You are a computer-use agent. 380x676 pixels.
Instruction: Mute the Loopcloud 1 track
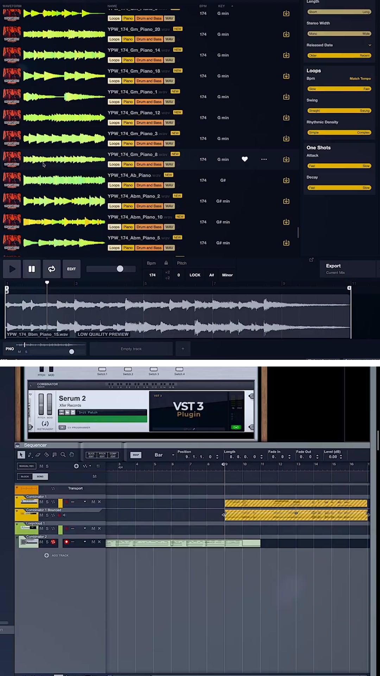42,528
